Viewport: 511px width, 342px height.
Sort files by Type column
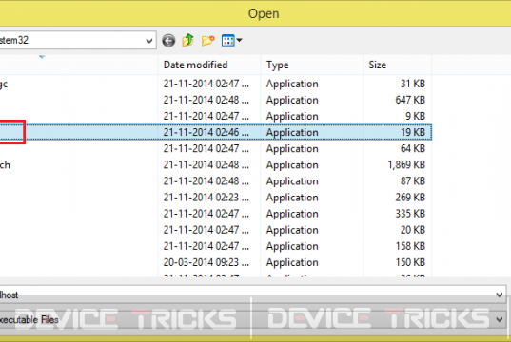click(312, 65)
